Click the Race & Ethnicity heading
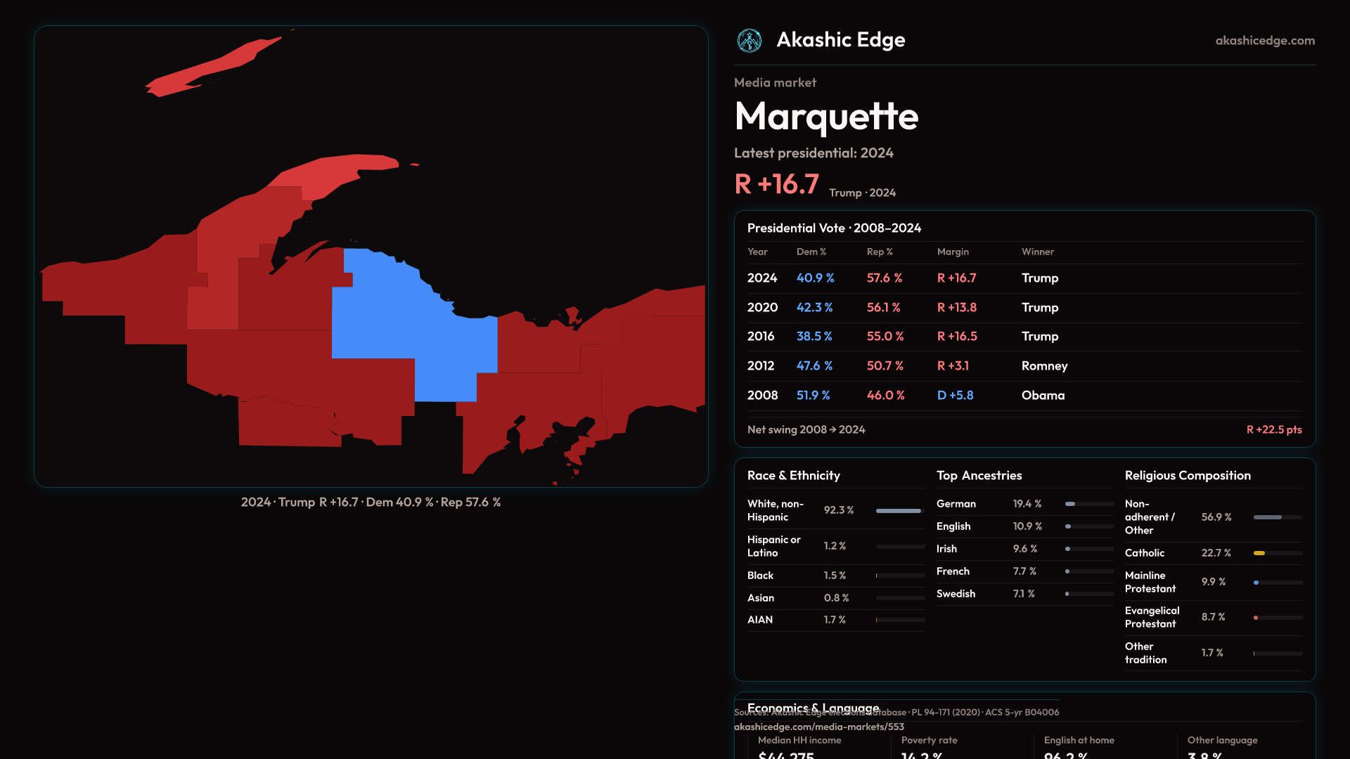 [x=793, y=476]
